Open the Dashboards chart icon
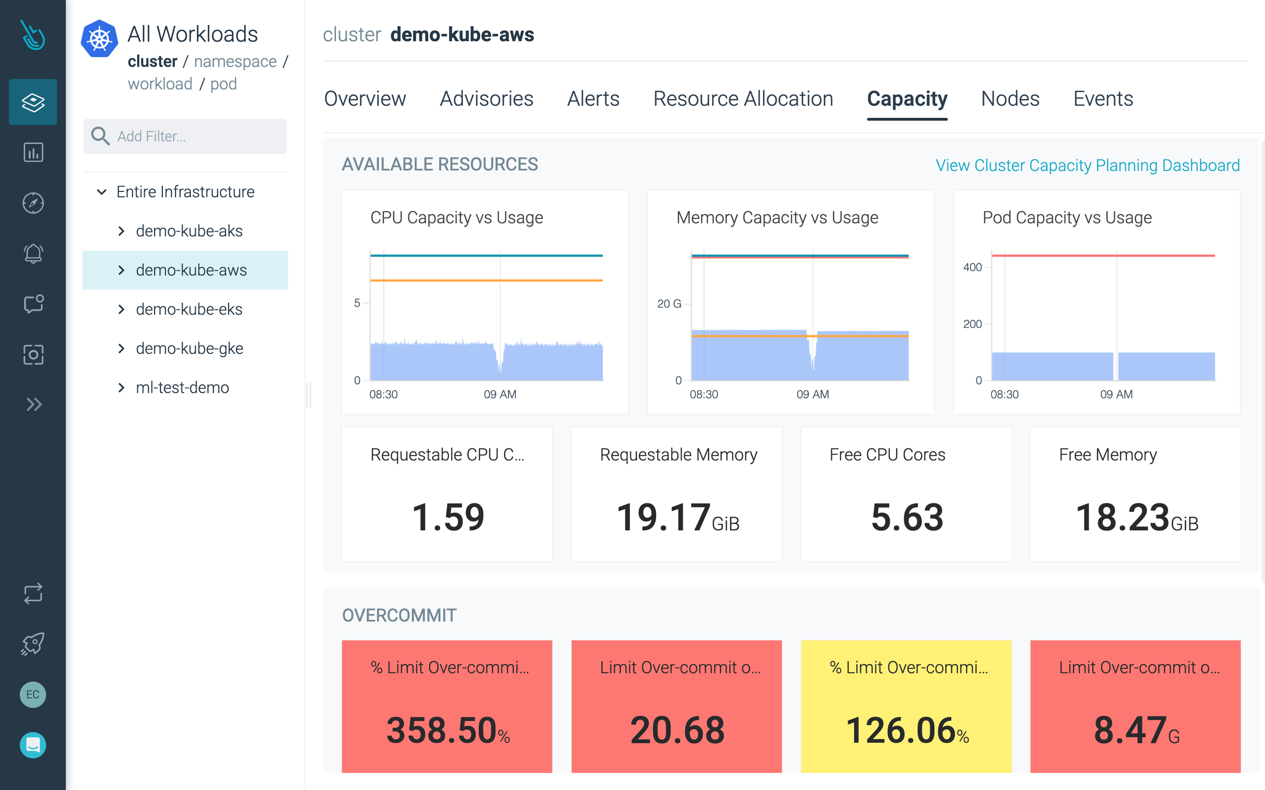This screenshot has height=790, width=1265. coord(33,153)
